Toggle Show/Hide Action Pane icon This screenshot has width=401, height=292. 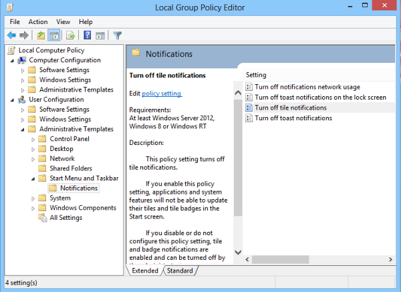tap(100, 35)
